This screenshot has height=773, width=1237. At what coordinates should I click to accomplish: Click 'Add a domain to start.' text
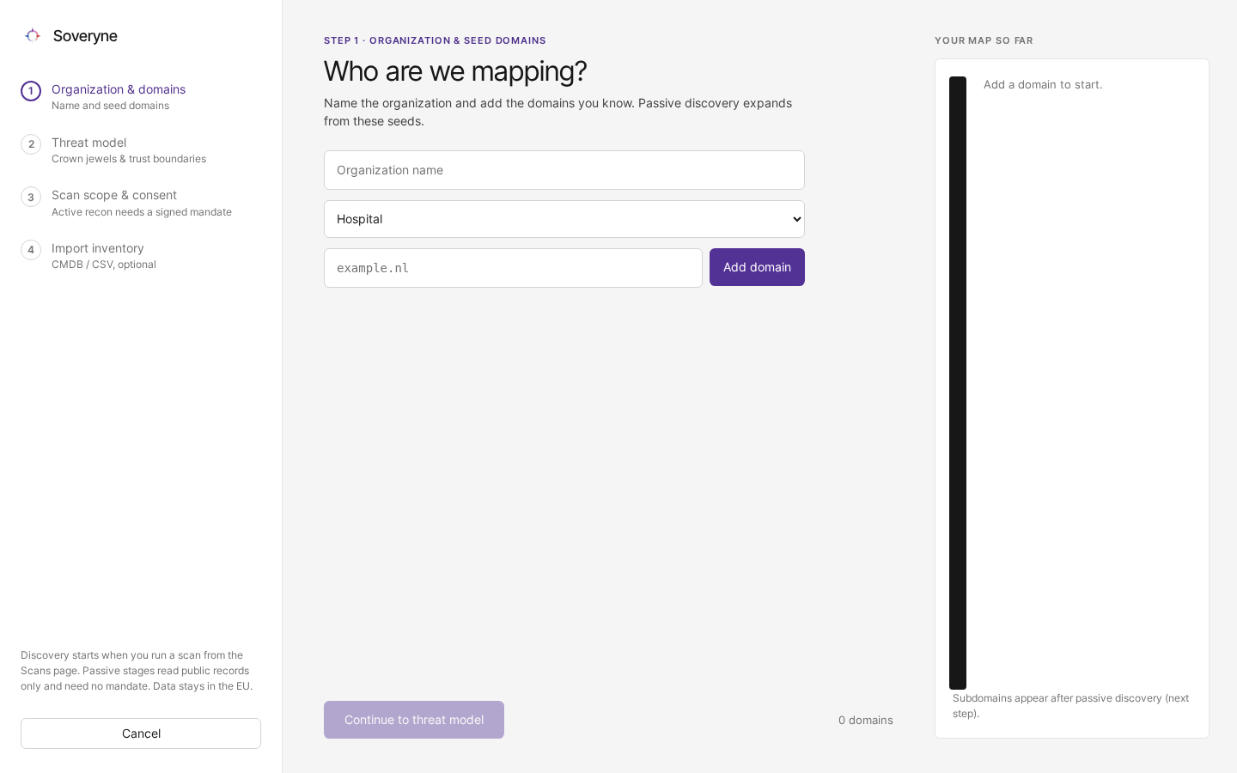coord(1043,84)
